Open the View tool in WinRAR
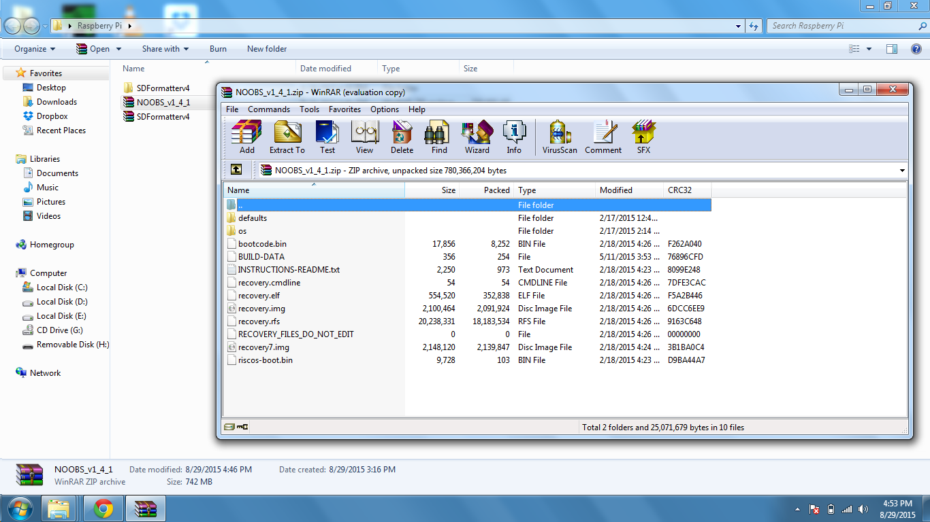Screen dimensions: 930x522 [364, 137]
